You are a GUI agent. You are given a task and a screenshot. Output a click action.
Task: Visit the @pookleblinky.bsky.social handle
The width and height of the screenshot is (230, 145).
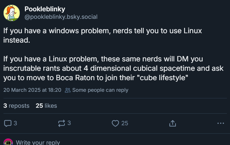click(x=61, y=17)
